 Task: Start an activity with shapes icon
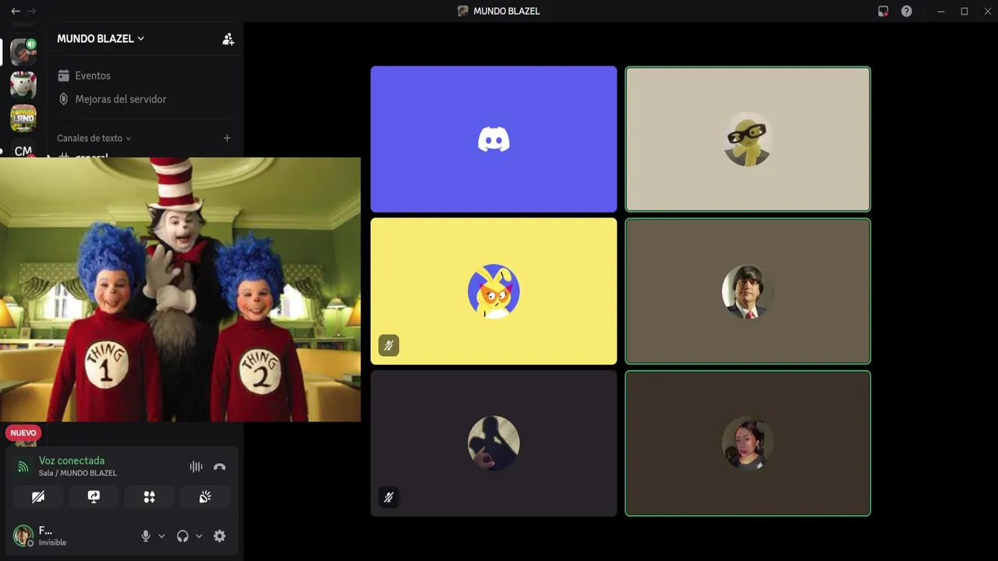click(149, 497)
